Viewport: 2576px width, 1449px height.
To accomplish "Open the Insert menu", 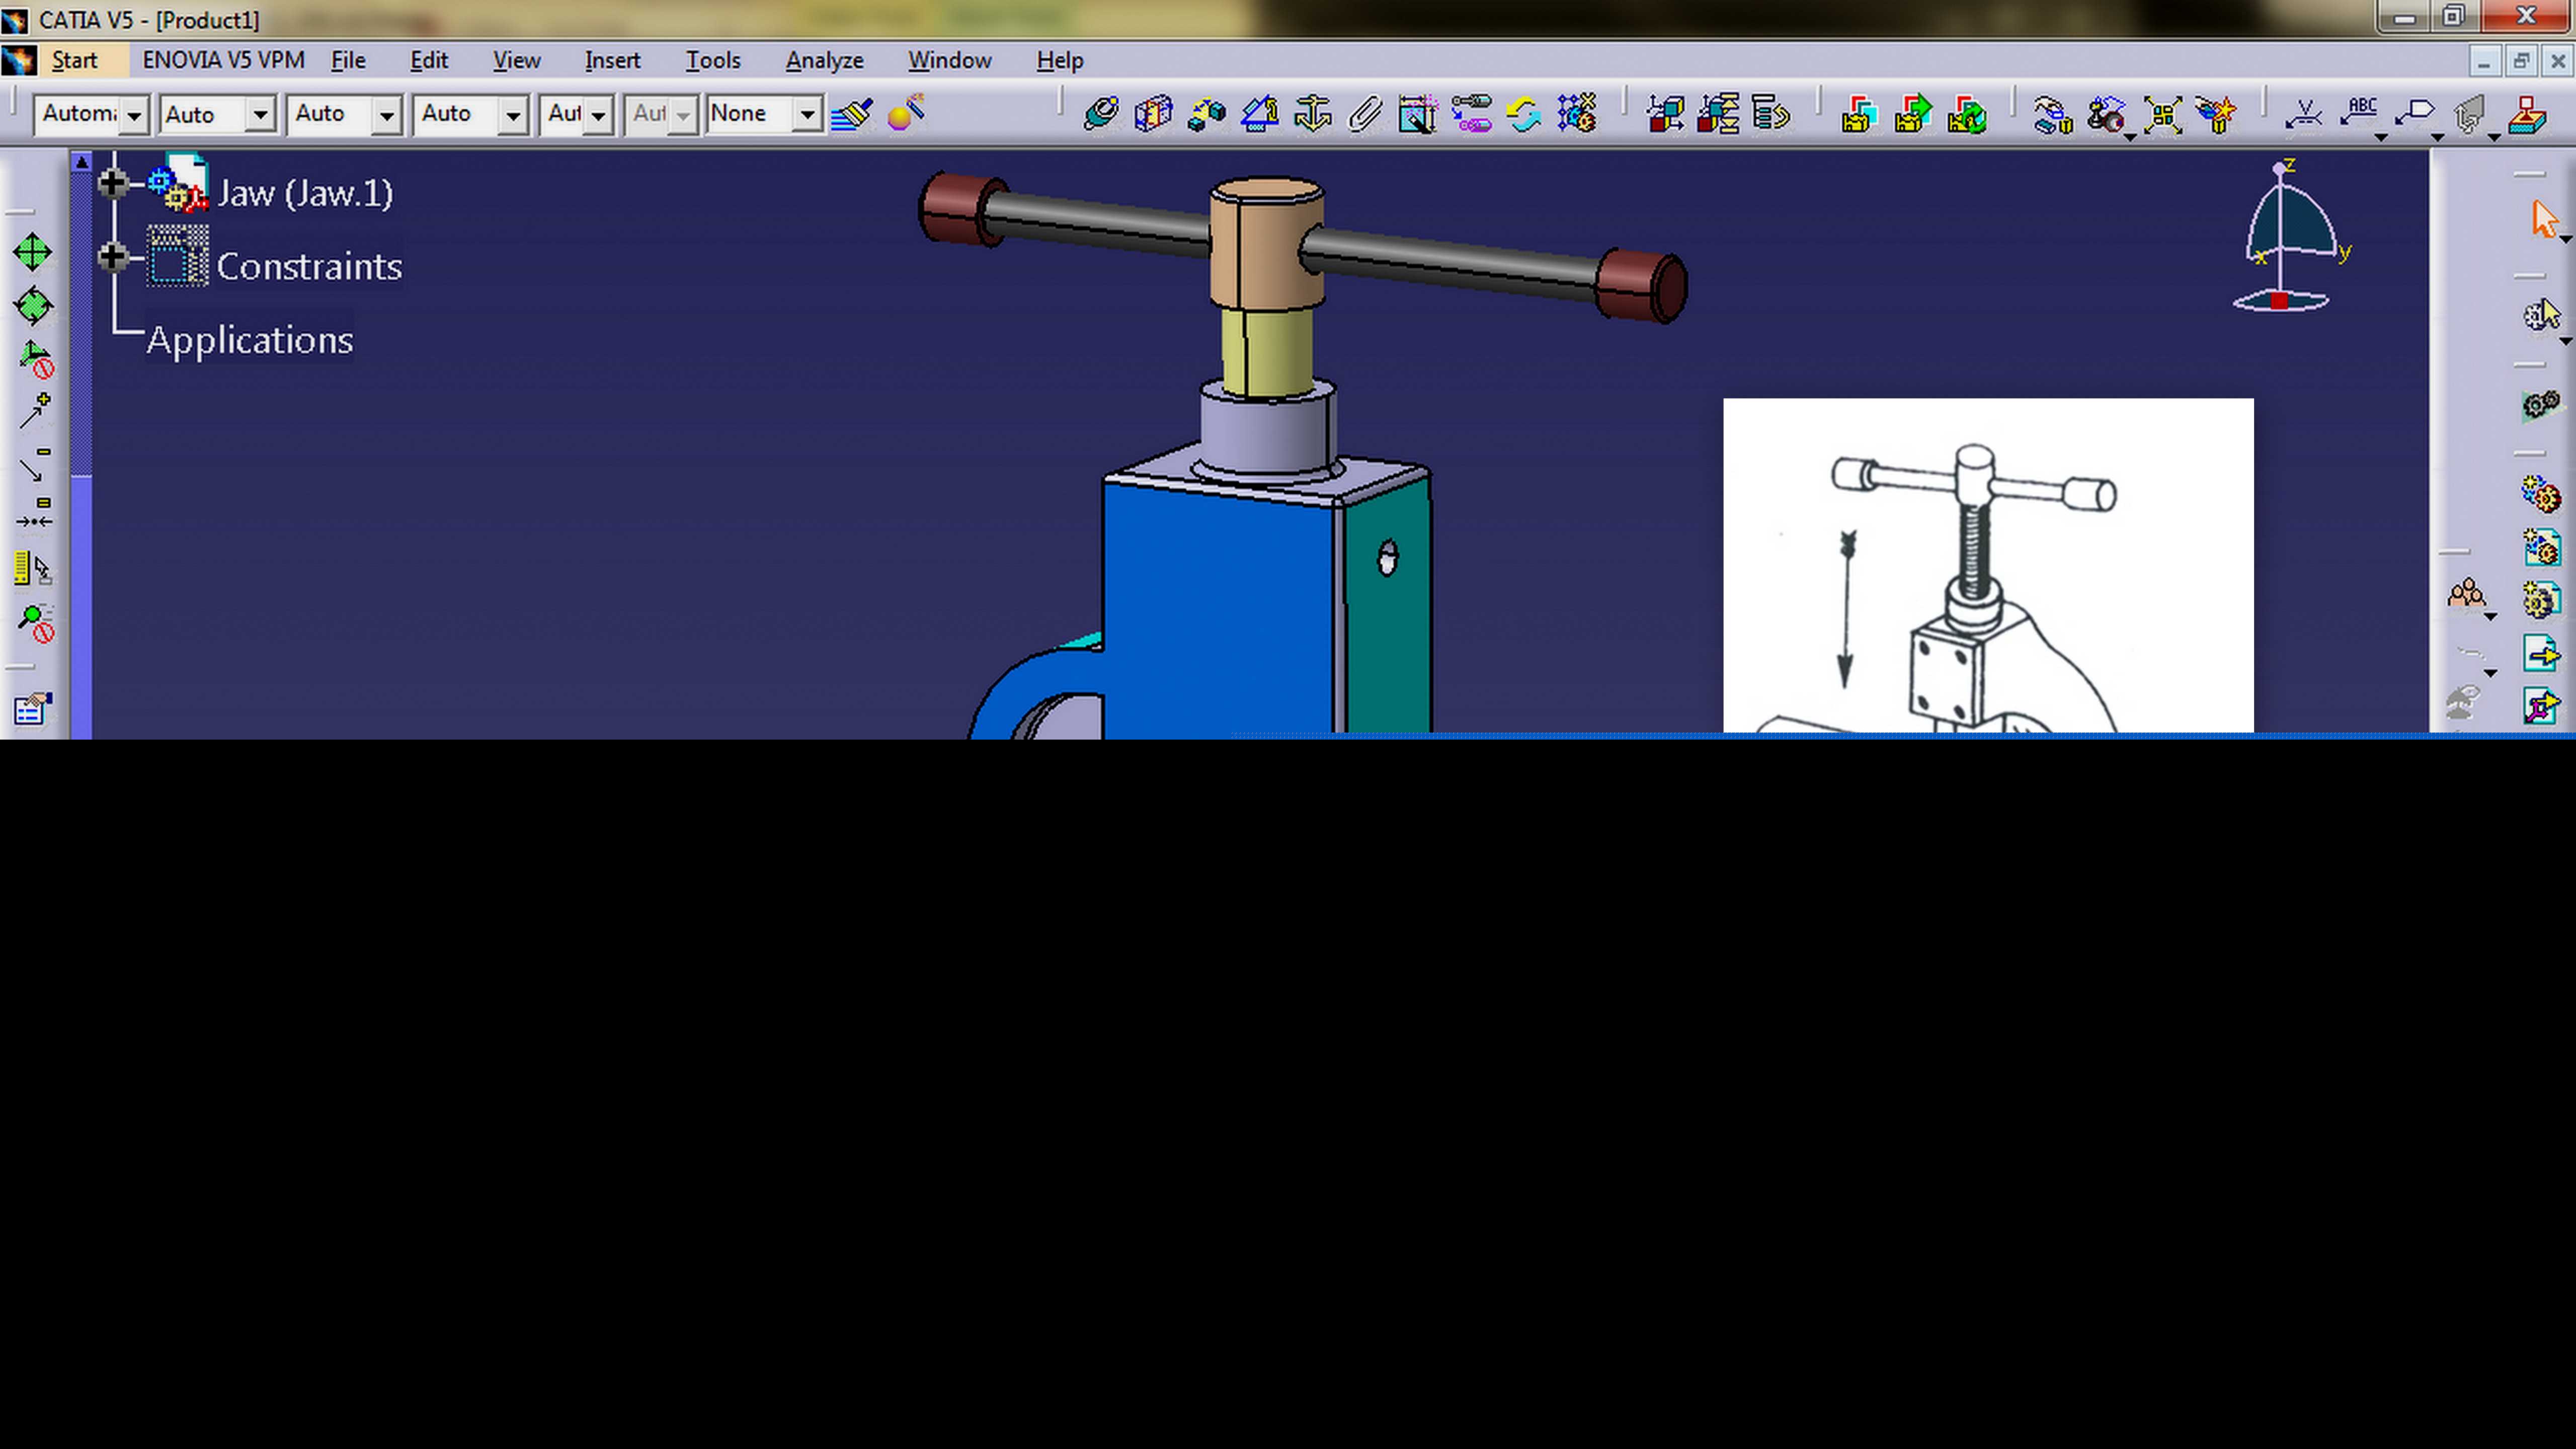I will 612,61.
